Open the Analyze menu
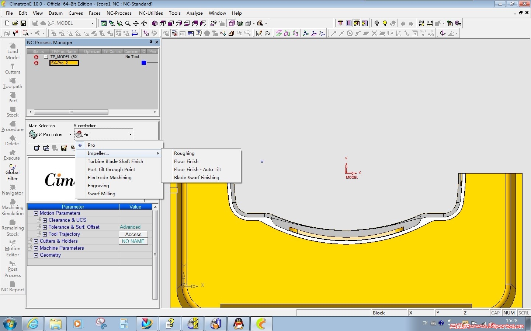This screenshot has width=531, height=331. (x=194, y=13)
